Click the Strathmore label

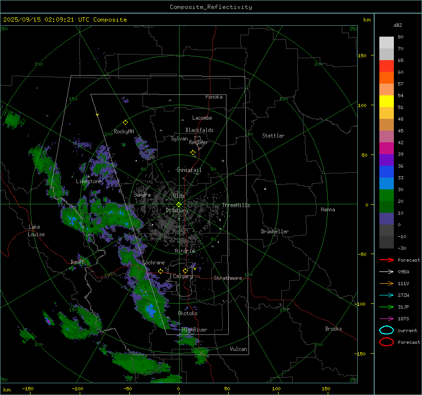[228, 278]
